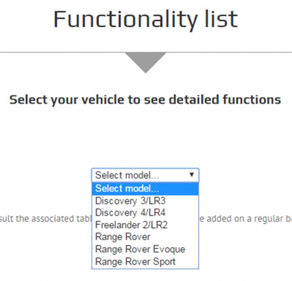Click the Functionality list page heading
The height and width of the screenshot is (281, 292).
tap(146, 20)
